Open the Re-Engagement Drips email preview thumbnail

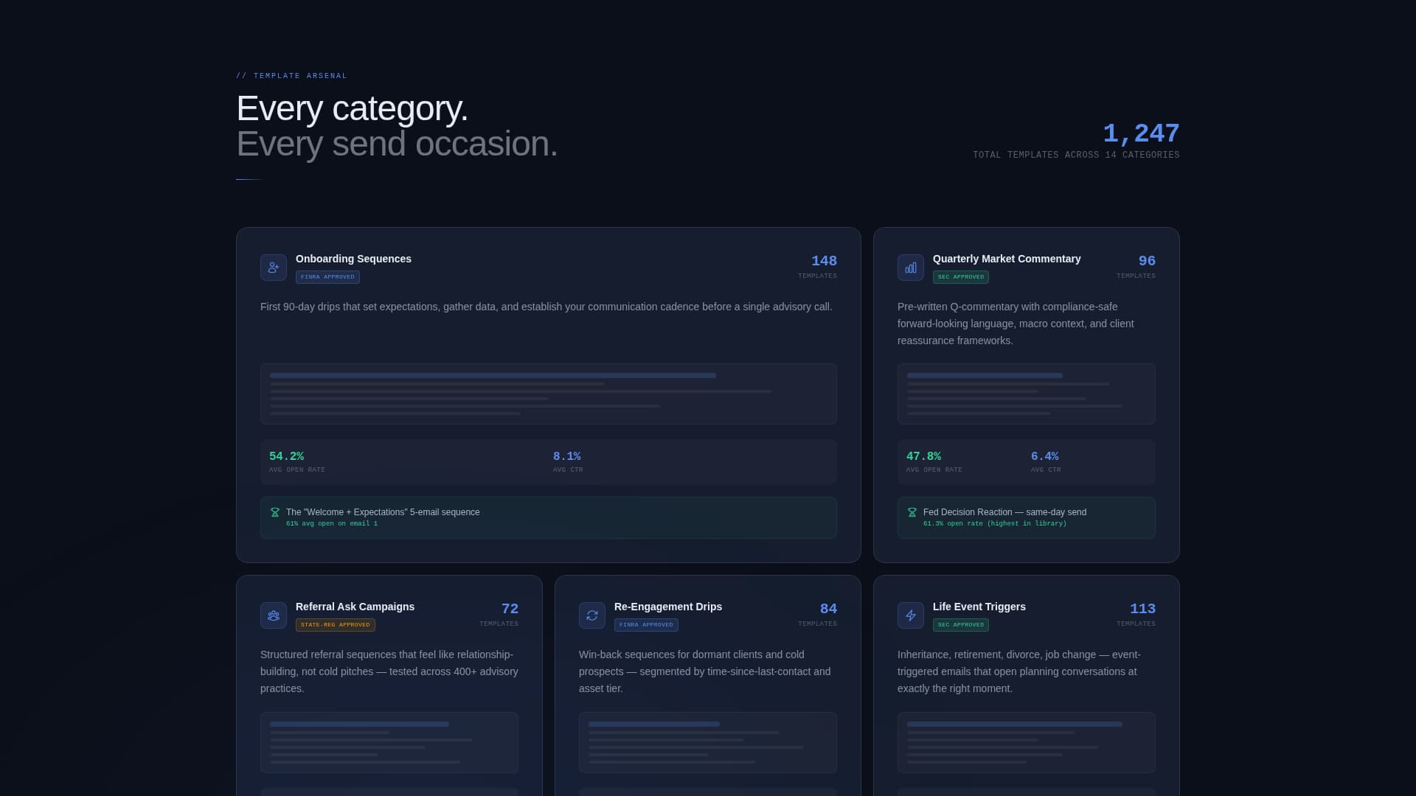coord(708,742)
